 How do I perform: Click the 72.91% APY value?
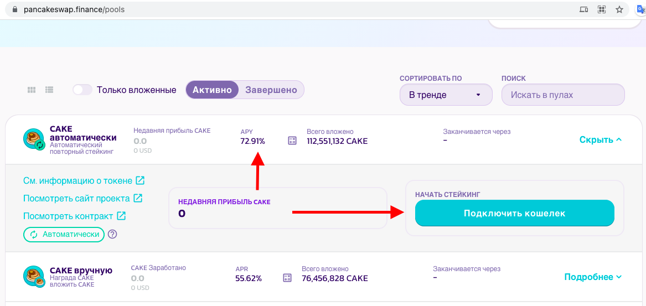253,141
